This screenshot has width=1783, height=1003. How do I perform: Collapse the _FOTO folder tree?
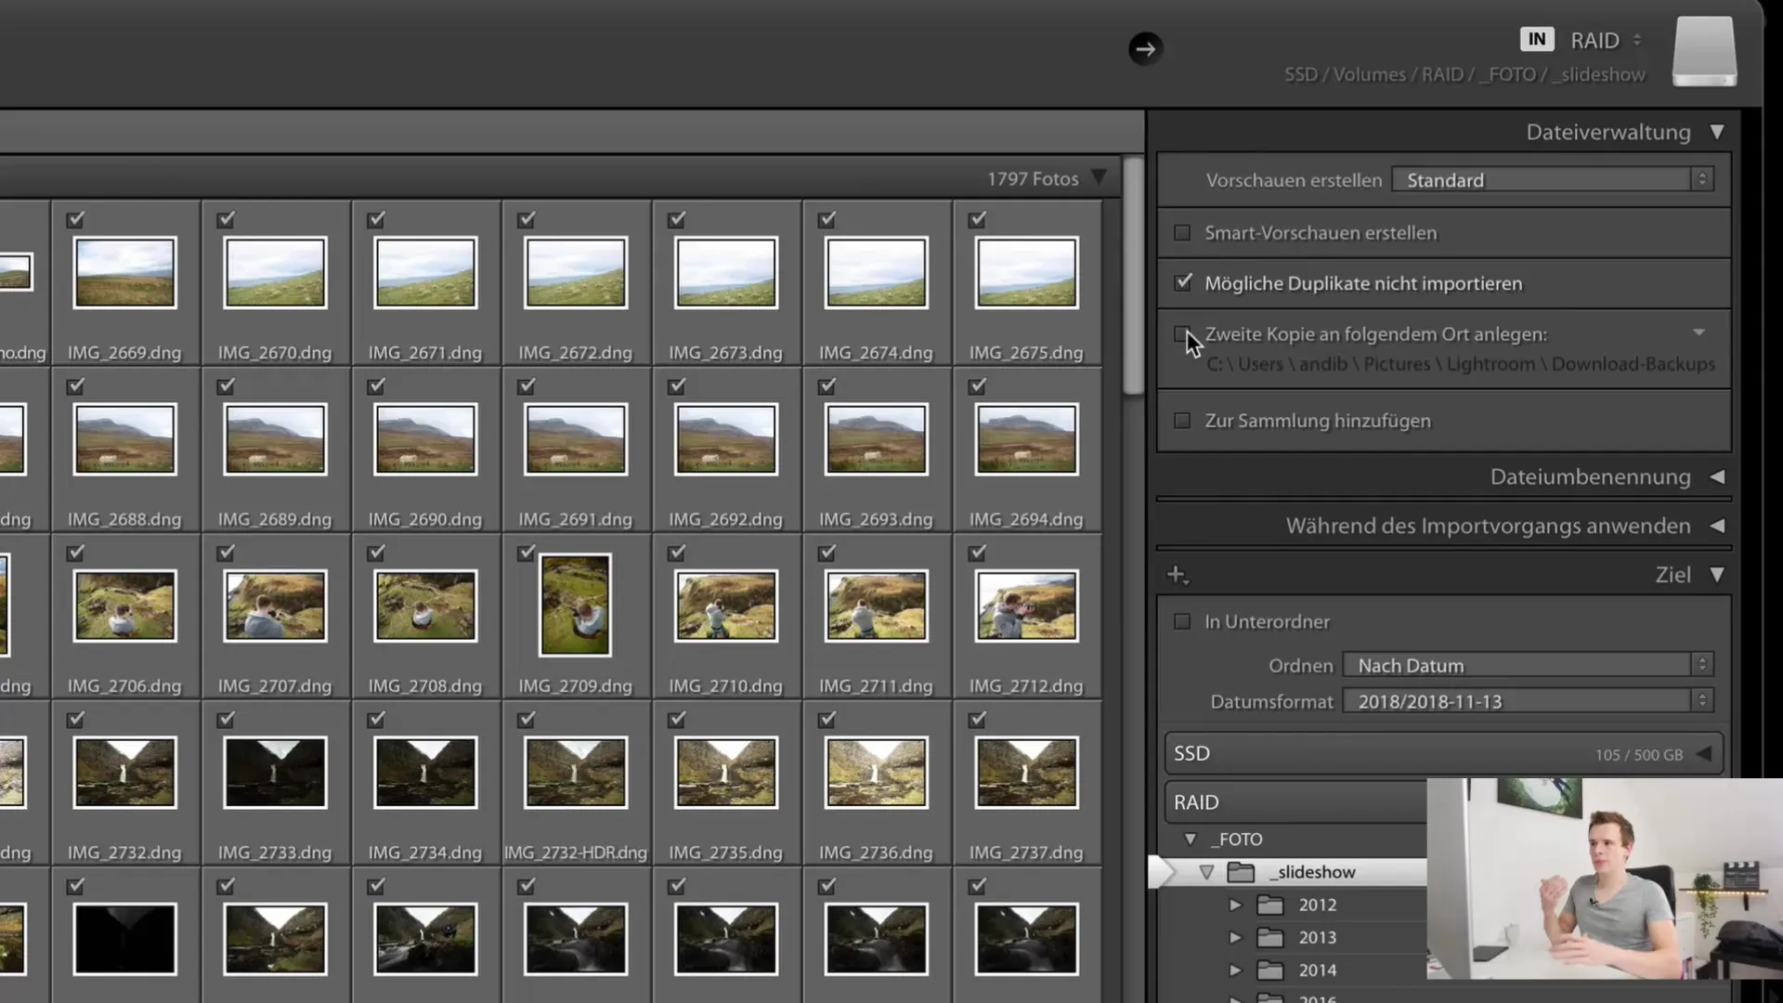[1191, 839]
